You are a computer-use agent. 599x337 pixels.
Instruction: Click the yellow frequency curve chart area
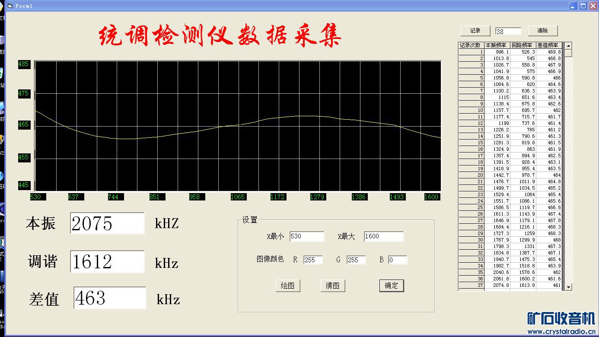tap(238, 126)
